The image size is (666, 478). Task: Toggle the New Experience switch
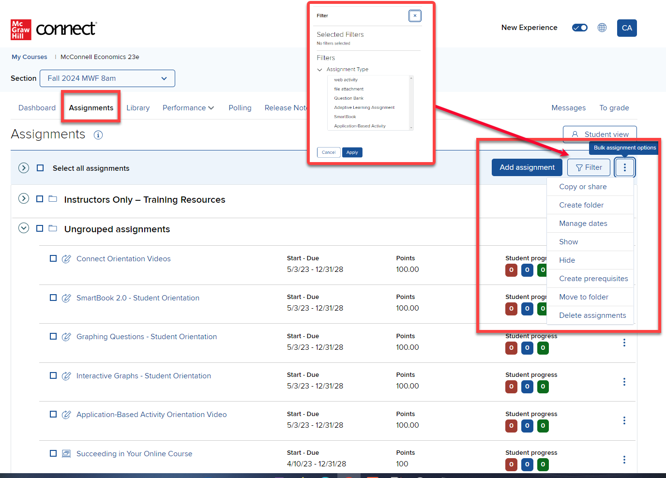coord(579,28)
